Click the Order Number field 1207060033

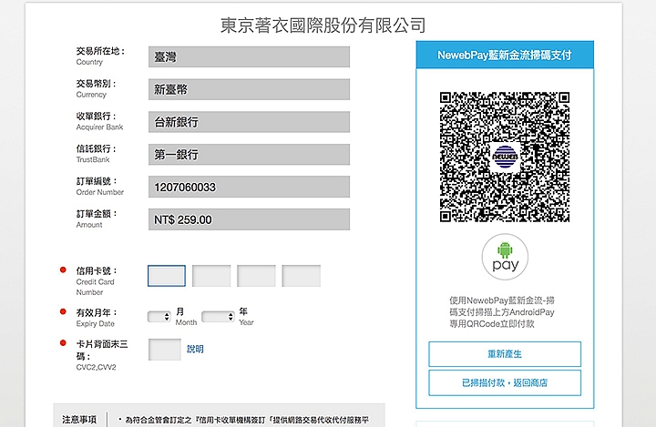tap(249, 187)
